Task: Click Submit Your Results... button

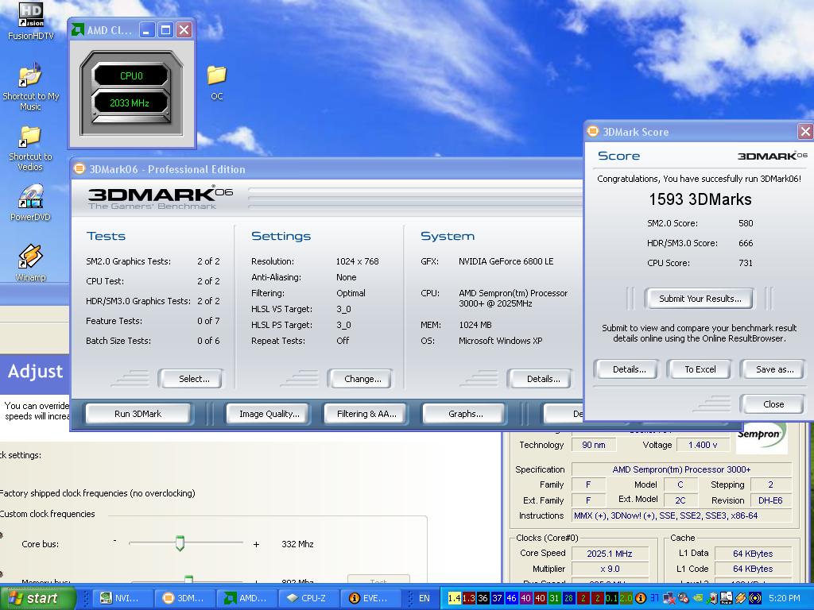Action: (x=700, y=299)
